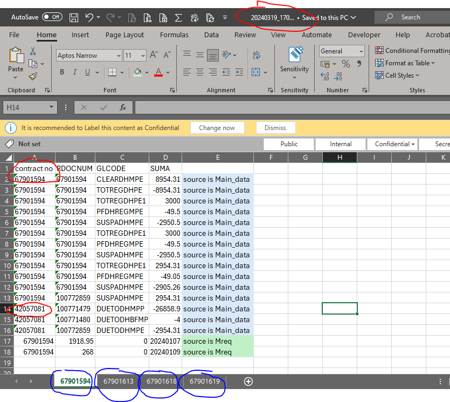Switch to the Insert ribbon tab
The width and height of the screenshot is (450, 402).
[x=80, y=35]
